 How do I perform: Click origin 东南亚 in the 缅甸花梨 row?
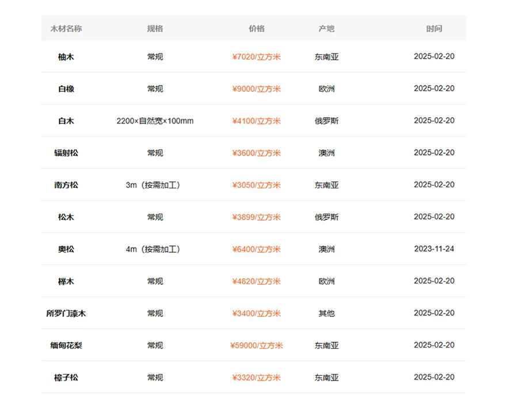pyautogui.click(x=326, y=345)
